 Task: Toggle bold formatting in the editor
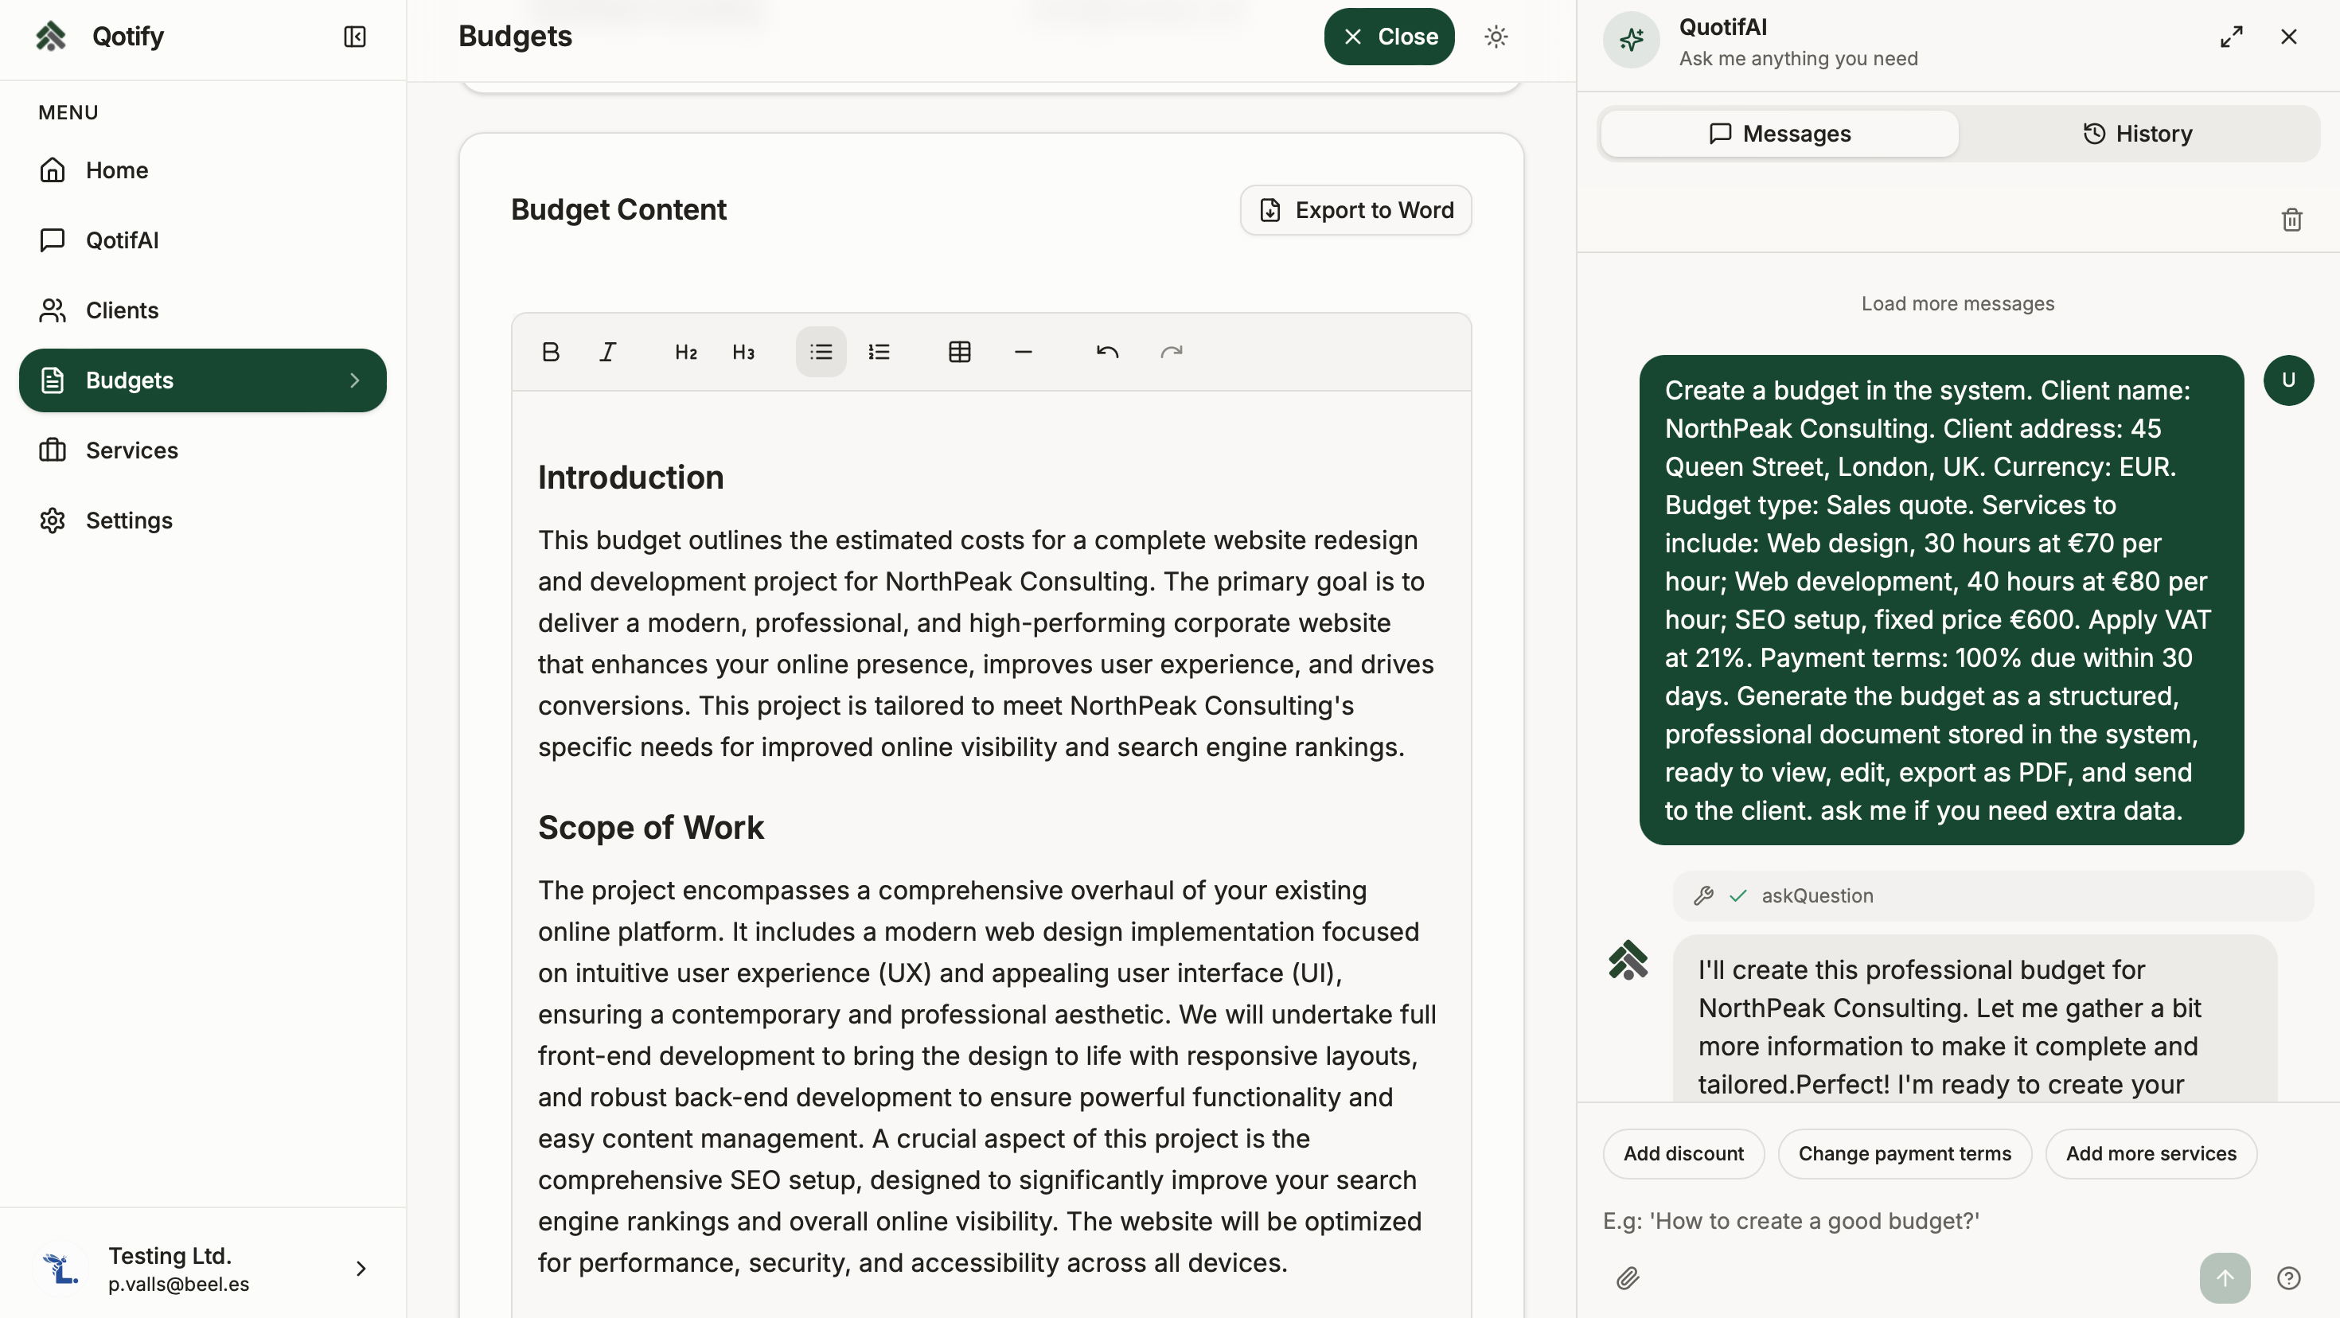coord(551,352)
